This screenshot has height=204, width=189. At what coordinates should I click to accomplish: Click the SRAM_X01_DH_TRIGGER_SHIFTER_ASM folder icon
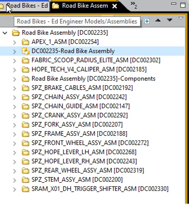(x=25, y=189)
